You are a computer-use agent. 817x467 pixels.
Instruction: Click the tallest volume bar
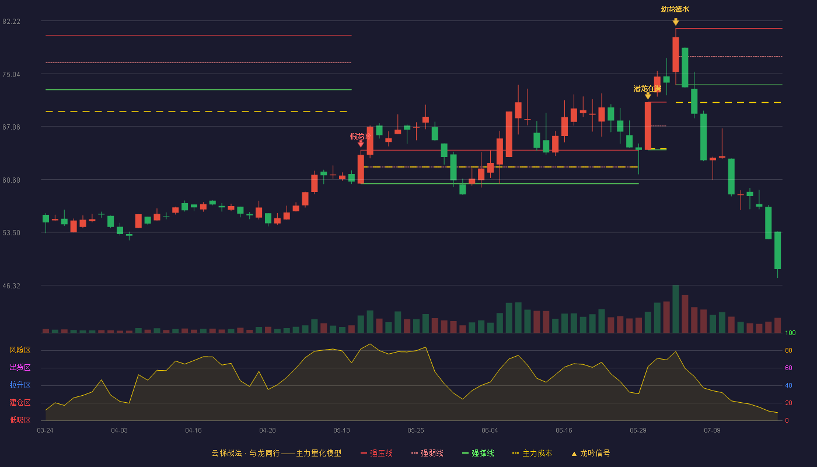(675, 309)
